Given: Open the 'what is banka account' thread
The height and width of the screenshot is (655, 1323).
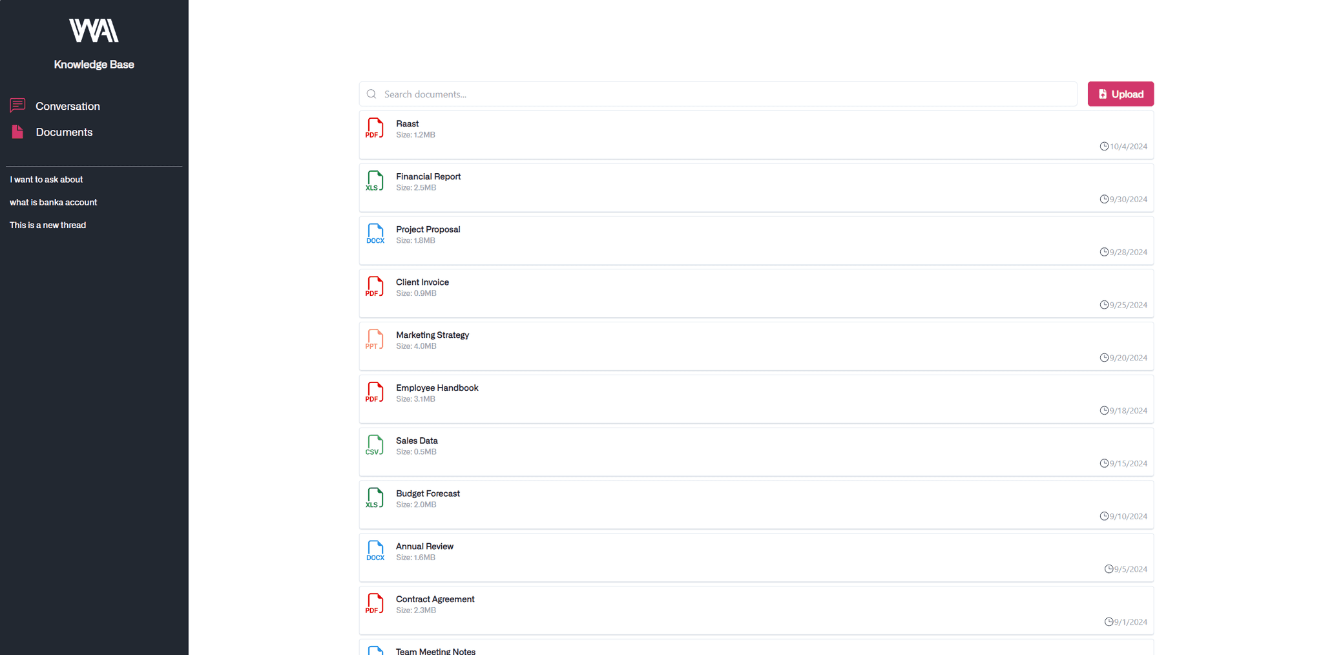Looking at the screenshot, I should click(x=54, y=202).
